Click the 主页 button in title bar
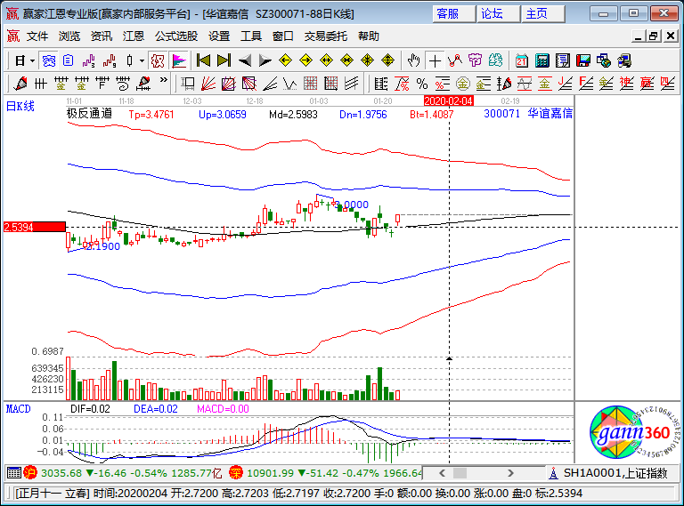The width and height of the screenshot is (684, 506). point(543,14)
